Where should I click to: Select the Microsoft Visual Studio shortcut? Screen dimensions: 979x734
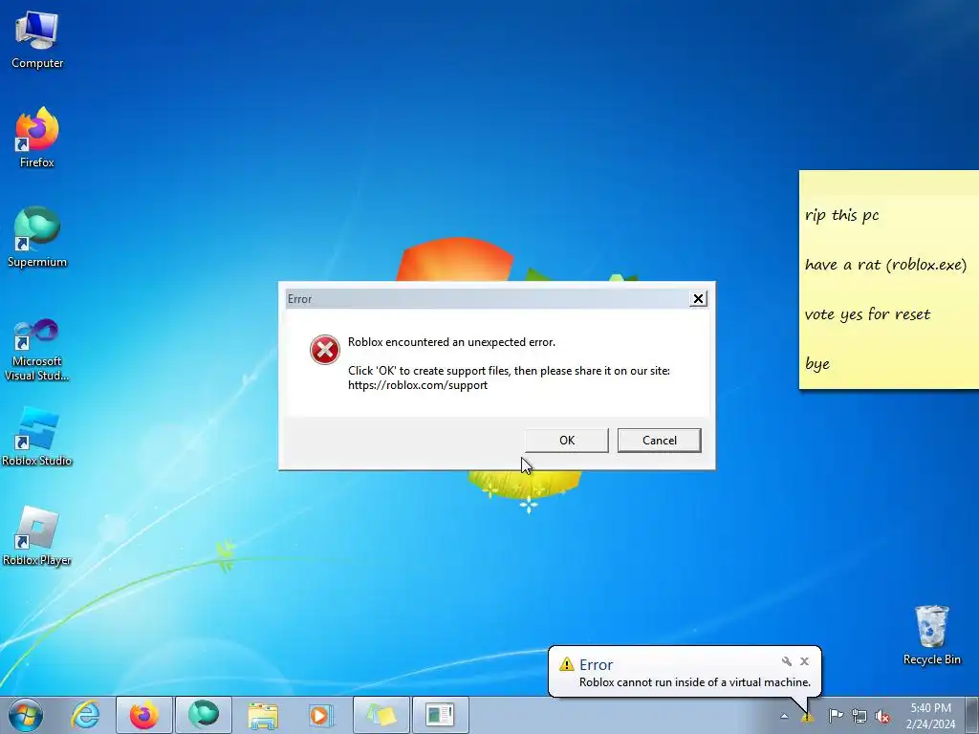point(37,350)
